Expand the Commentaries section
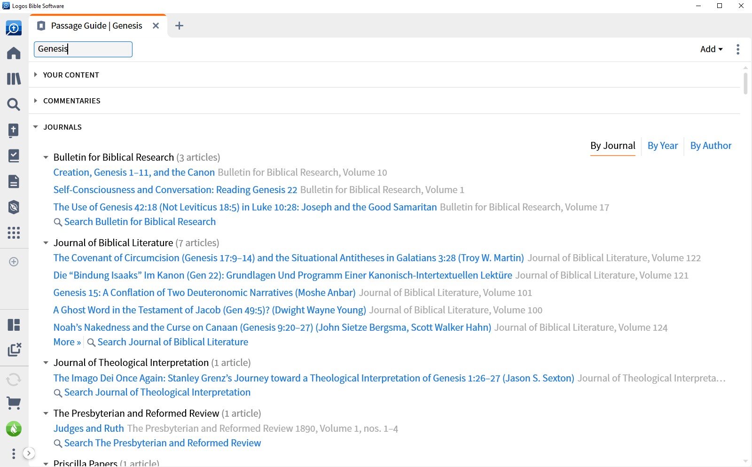Viewport: 752px width, 467px height. (35, 101)
